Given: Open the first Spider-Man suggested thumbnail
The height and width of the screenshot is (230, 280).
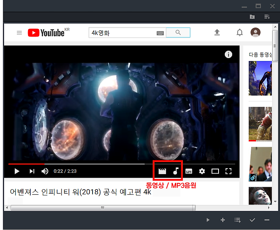Looking at the screenshot, I should [x=260, y=78].
